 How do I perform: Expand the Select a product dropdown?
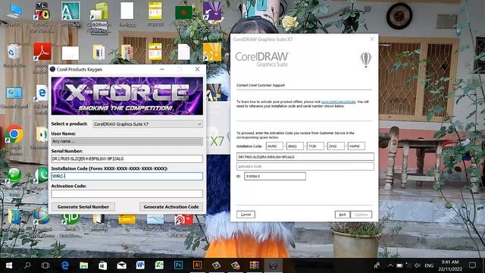(148, 124)
